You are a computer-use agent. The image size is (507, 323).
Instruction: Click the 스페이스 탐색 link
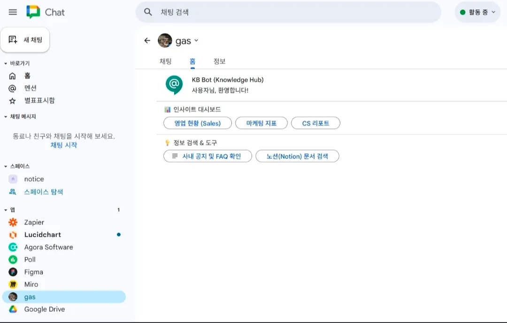43,192
